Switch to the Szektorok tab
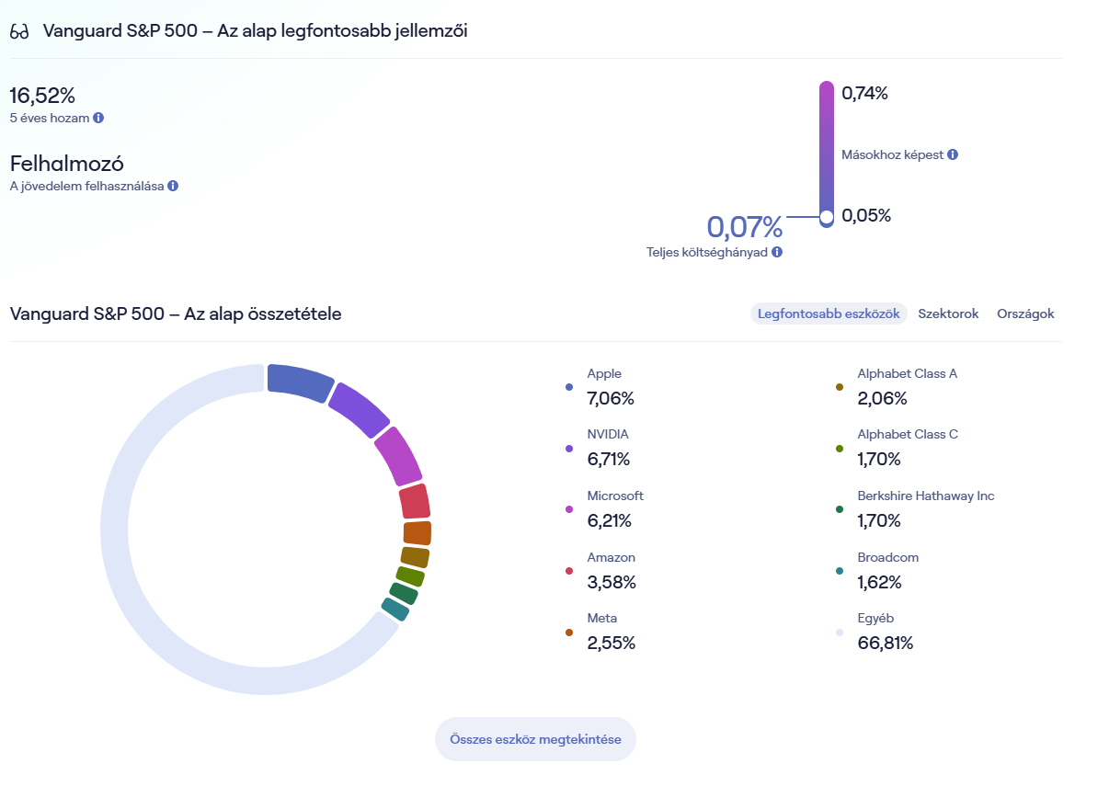This screenshot has height=798, width=1109. [x=948, y=313]
